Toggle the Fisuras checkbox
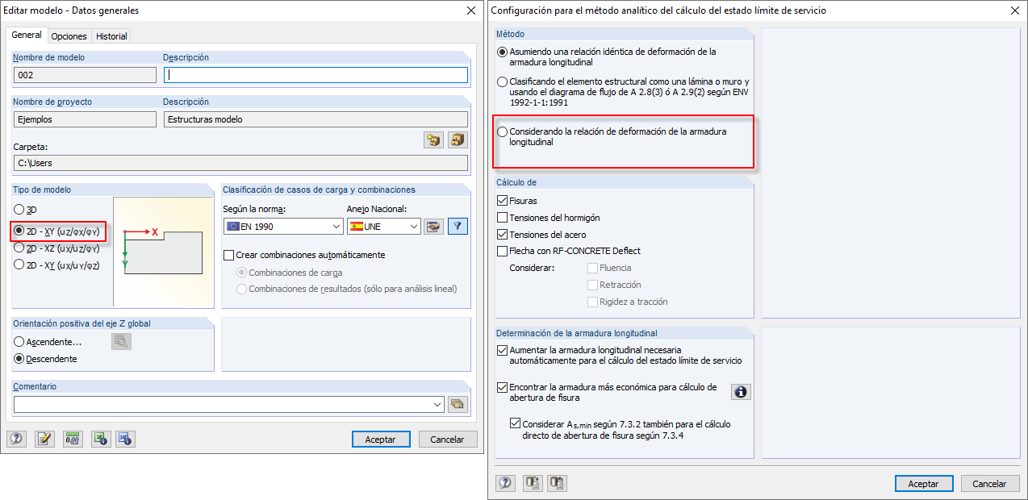 (x=503, y=201)
